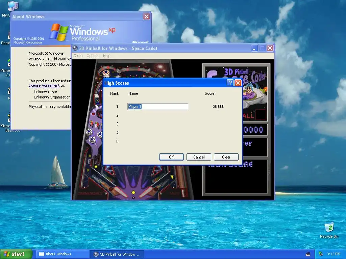
Task: Switch to About Windows in the taskbar
Action: tap(62, 254)
